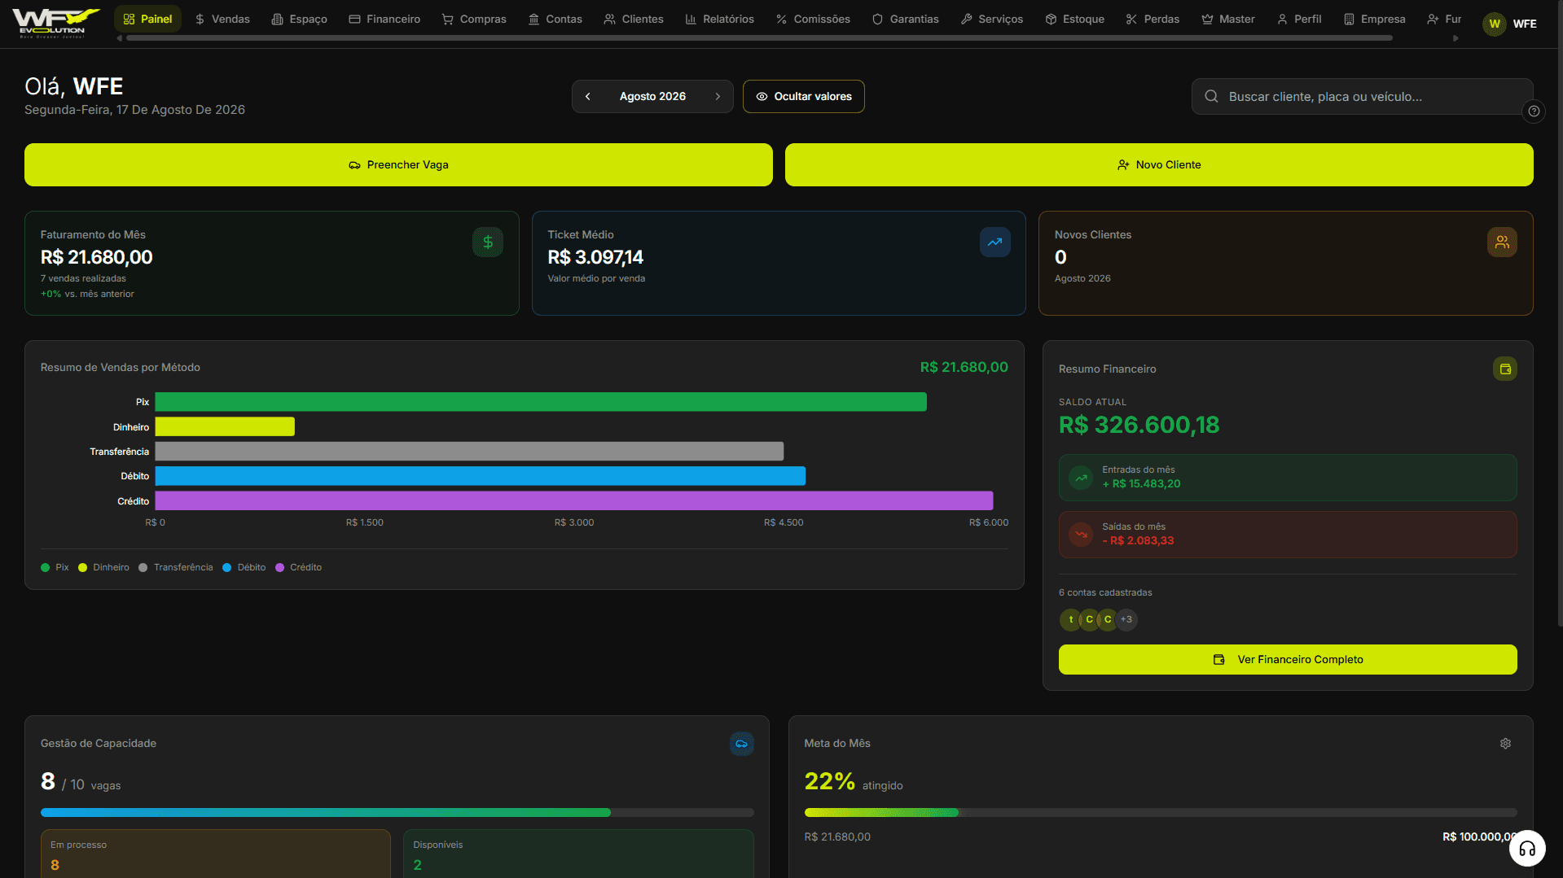Go to next month arrow

pos(718,96)
